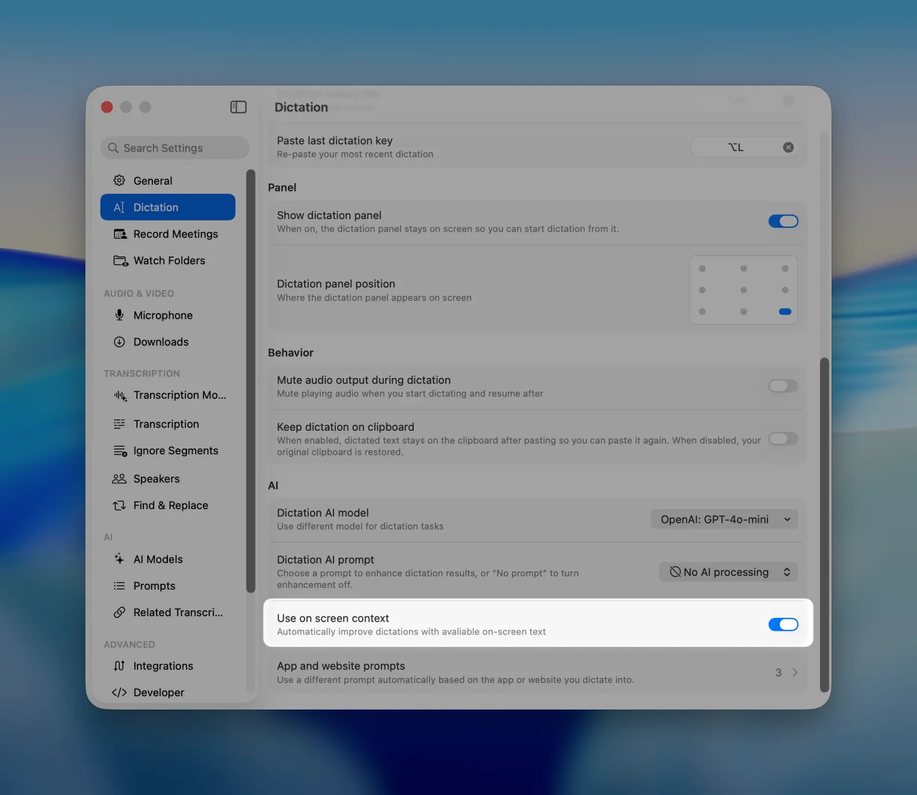Disable the Show dictation panel switch
This screenshot has width=917, height=795.
783,221
